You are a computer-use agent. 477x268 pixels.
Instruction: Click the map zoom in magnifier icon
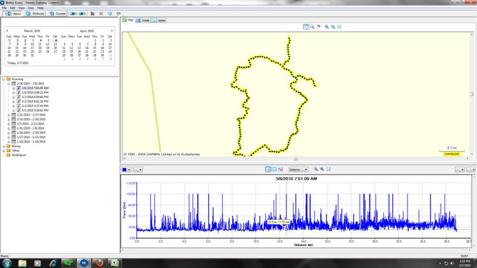click(327, 27)
